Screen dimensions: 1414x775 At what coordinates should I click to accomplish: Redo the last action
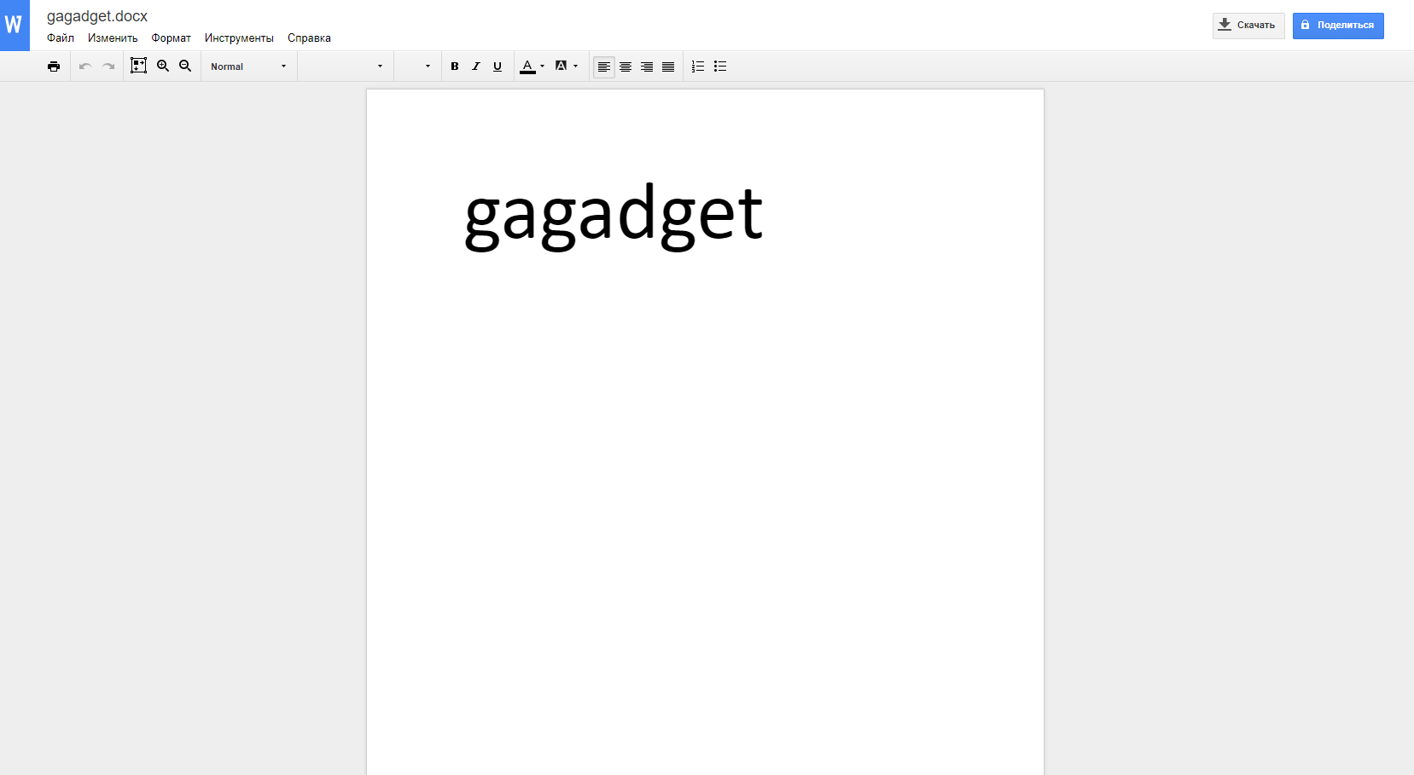tap(108, 67)
